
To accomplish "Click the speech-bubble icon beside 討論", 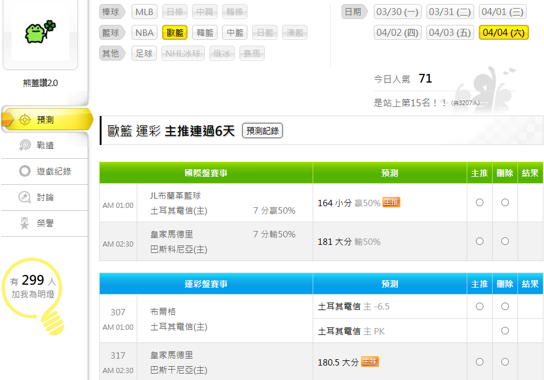I will pyautogui.click(x=25, y=197).
